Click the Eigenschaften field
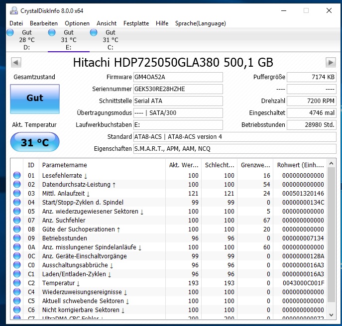Viewport: 342px width, 326px height. (234, 149)
